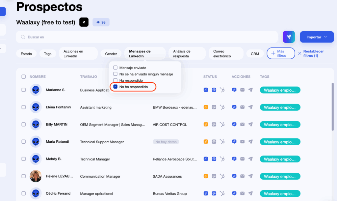The image size is (337, 201).
Task: Open prospect name Cédric Ferrand
Action: click(x=58, y=193)
